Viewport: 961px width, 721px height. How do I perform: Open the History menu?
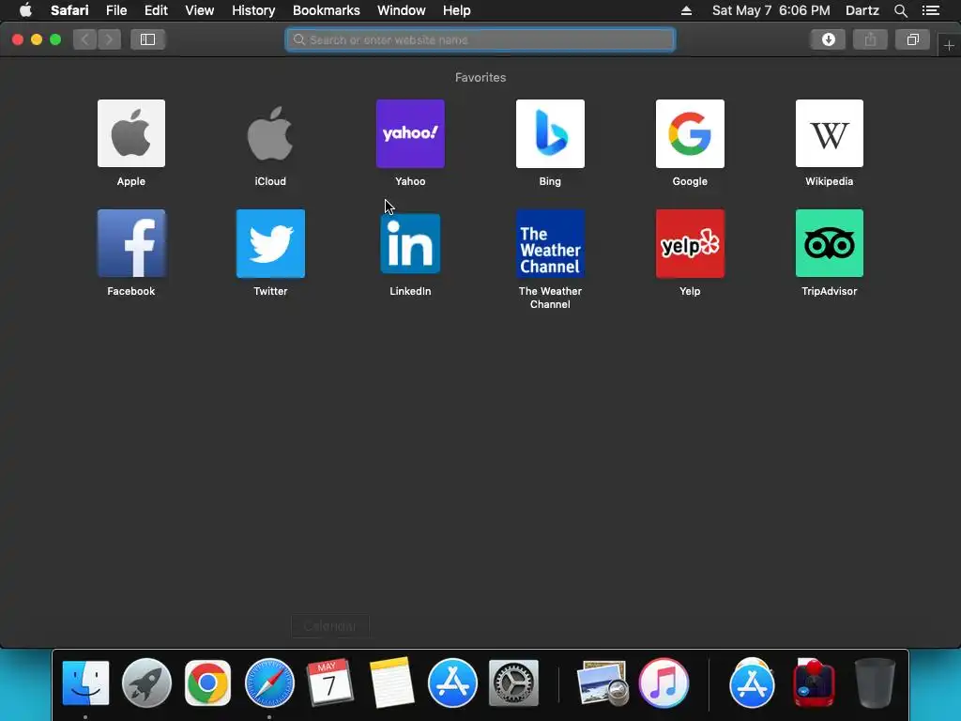coord(253,10)
